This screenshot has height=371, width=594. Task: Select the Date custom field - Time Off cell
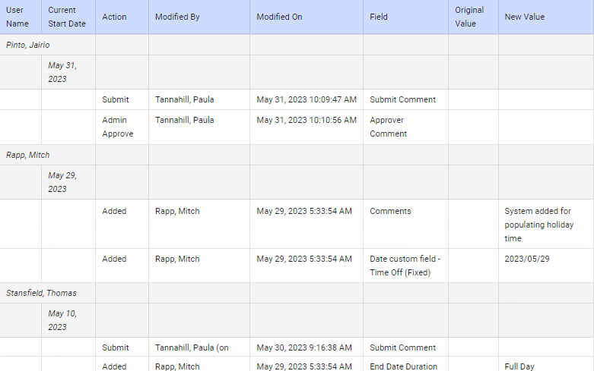[x=405, y=266]
